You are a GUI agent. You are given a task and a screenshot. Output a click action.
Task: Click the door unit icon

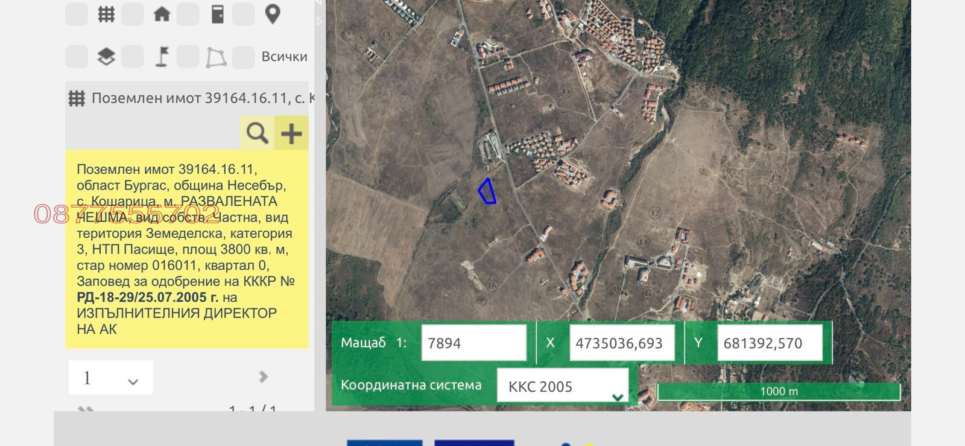[218, 14]
